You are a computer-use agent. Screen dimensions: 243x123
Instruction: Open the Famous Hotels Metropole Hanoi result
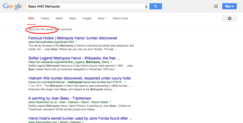(73, 38)
